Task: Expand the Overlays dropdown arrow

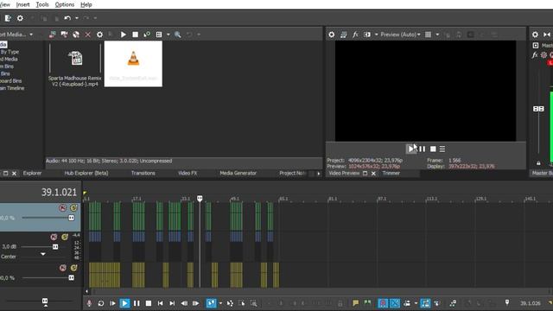Action: [x=437, y=35]
